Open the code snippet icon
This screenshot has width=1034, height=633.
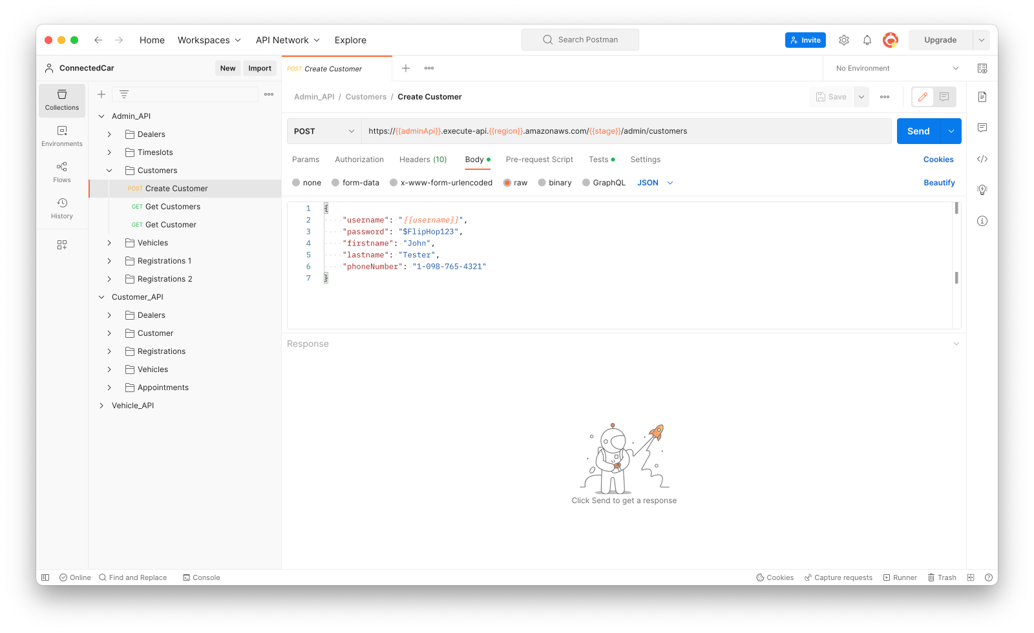pyautogui.click(x=982, y=159)
